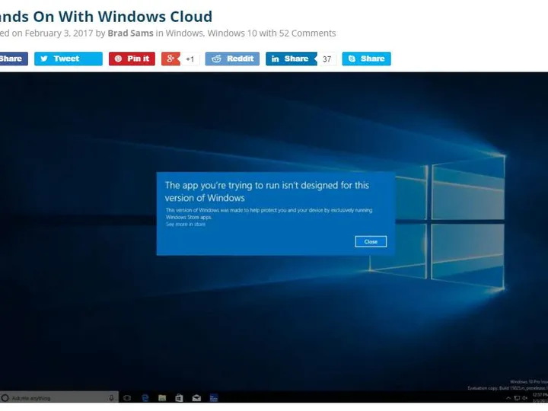Click the red Pin it button
The image size is (548, 411).
tap(132, 59)
